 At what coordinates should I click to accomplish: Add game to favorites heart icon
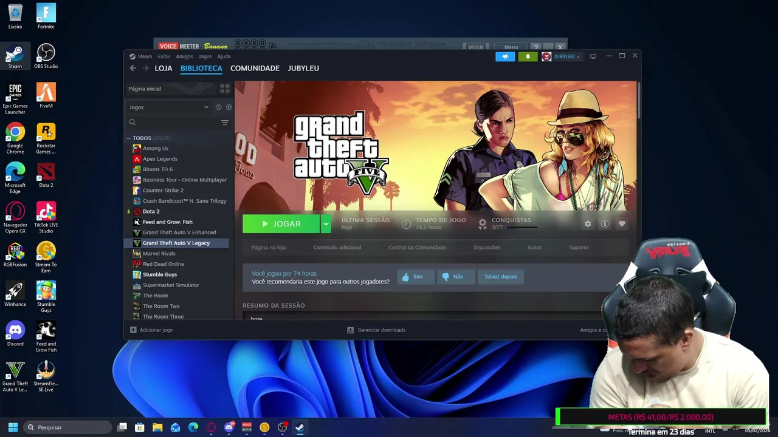click(x=622, y=224)
